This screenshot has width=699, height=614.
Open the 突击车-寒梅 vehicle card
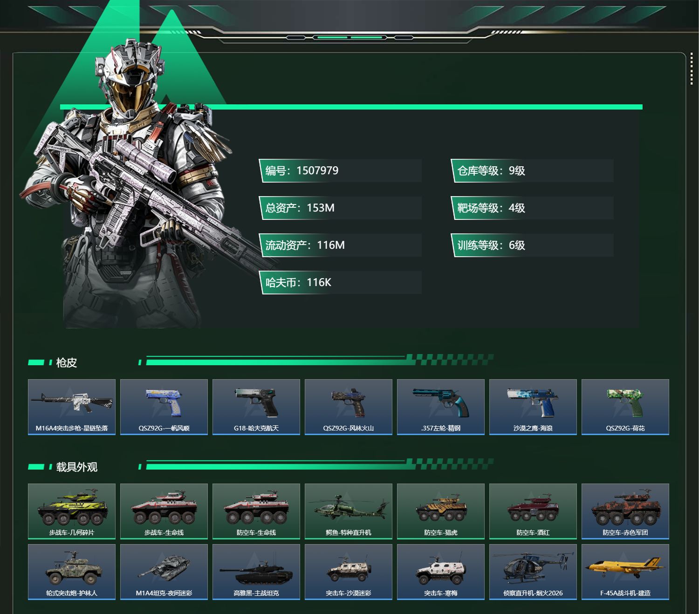click(x=441, y=572)
